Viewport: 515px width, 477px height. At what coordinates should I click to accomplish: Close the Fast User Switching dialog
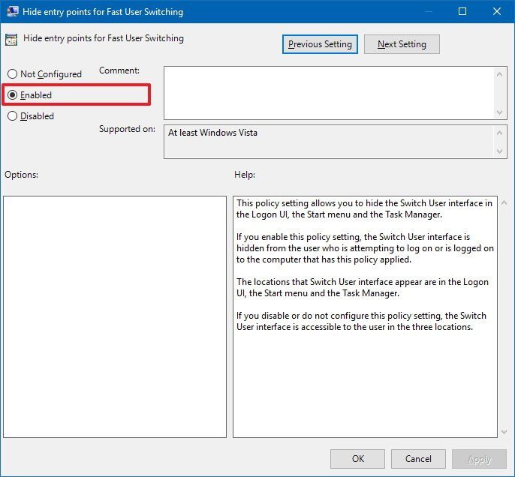(497, 11)
